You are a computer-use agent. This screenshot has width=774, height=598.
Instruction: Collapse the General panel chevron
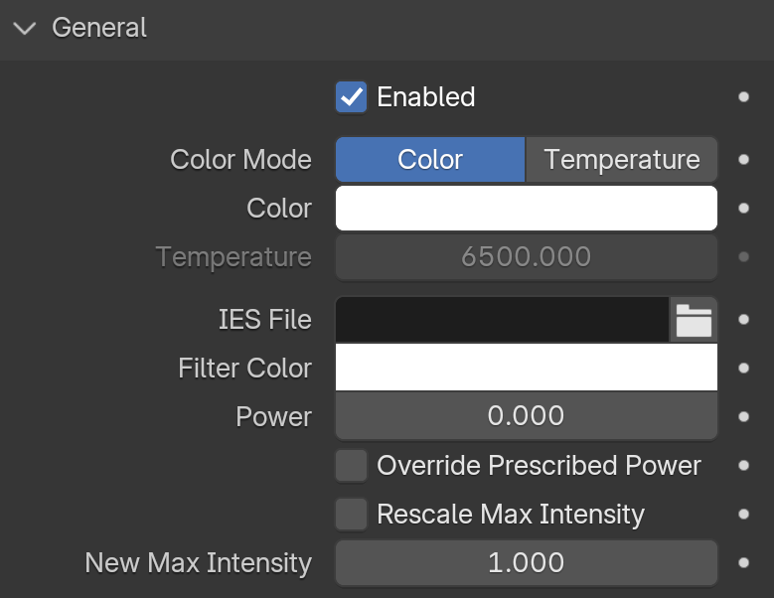(25, 28)
